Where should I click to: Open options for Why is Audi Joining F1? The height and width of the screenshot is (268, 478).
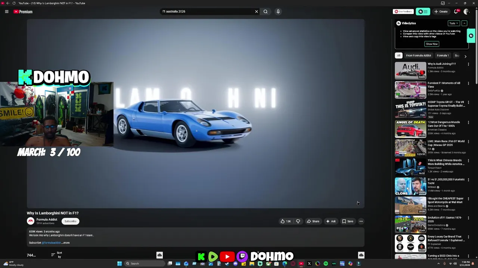(x=468, y=64)
